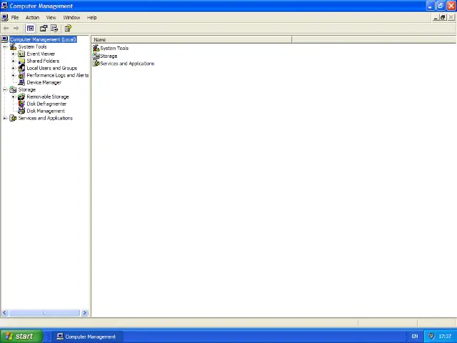
Task: Click tree pane scroll right arrow
Action: [85, 313]
